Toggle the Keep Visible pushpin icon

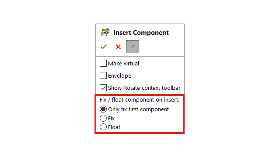coord(133,47)
